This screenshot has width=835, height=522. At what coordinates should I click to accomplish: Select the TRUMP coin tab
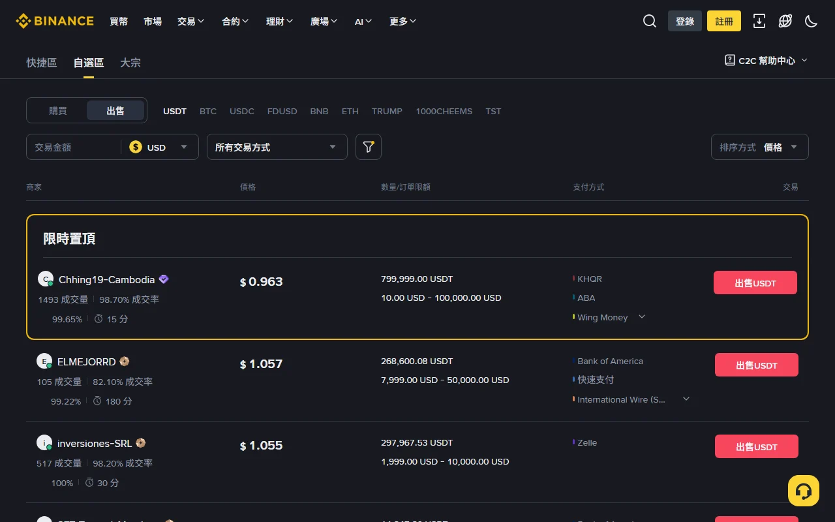[387, 111]
